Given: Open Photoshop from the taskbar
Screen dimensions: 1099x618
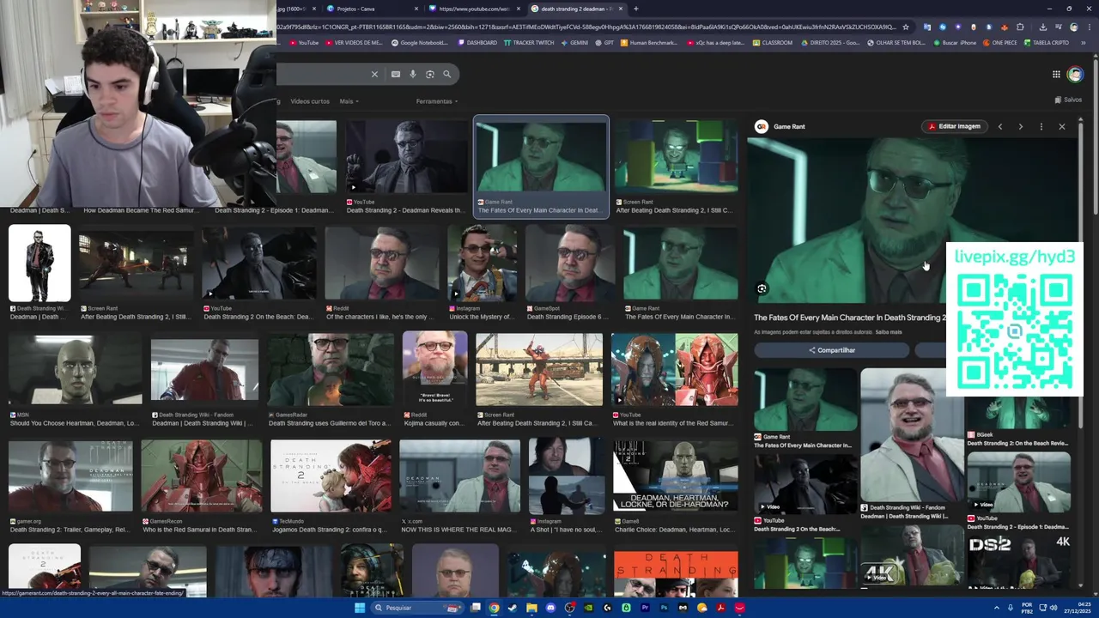Looking at the screenshot, I should (664, 608).
